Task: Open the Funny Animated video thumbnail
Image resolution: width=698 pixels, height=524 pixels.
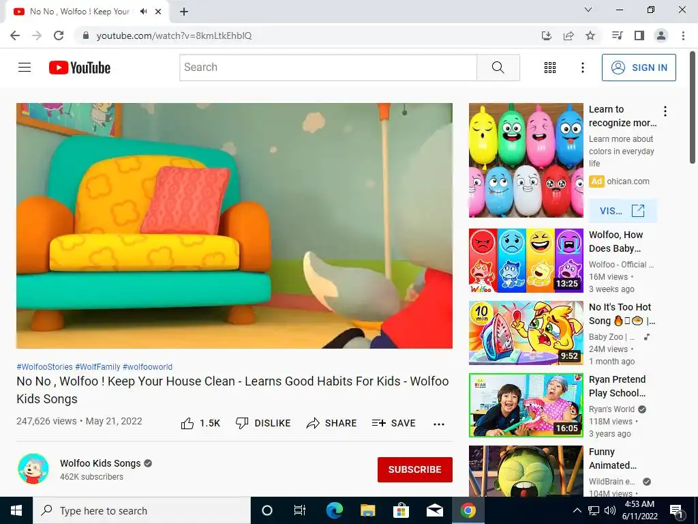Action: (526, 471)
